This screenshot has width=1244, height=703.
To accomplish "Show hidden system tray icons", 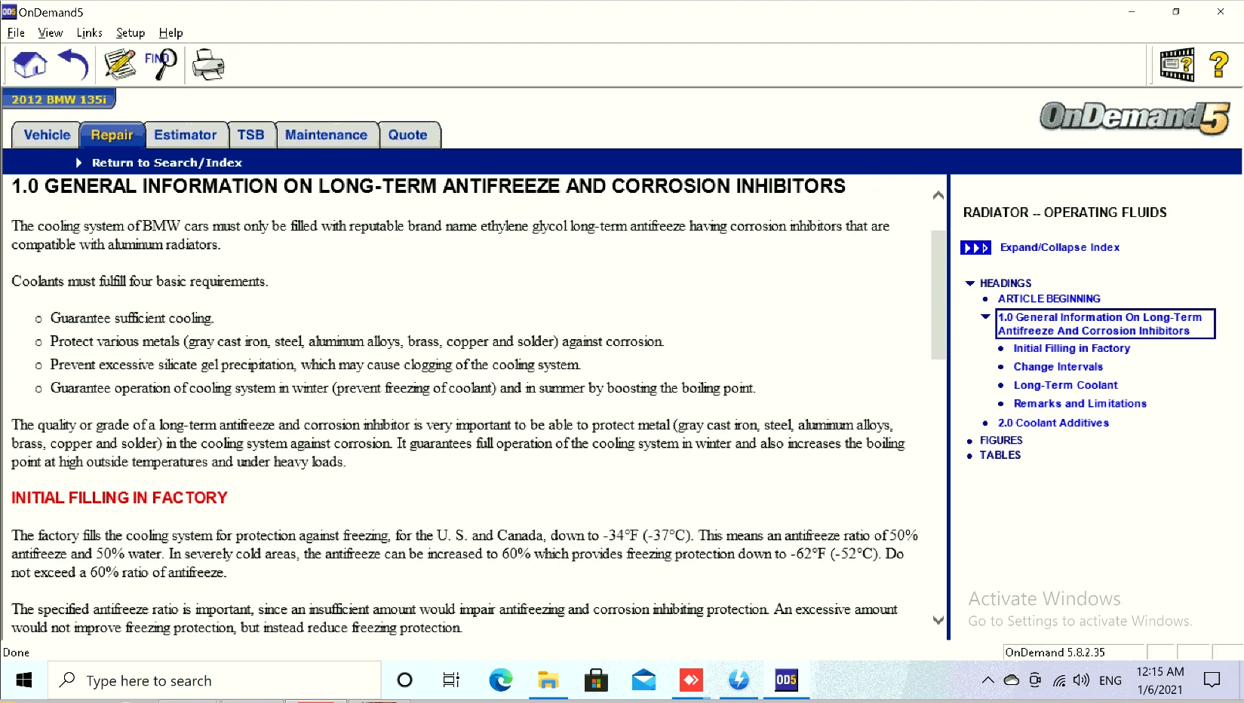I will click(x=988, y=680).
